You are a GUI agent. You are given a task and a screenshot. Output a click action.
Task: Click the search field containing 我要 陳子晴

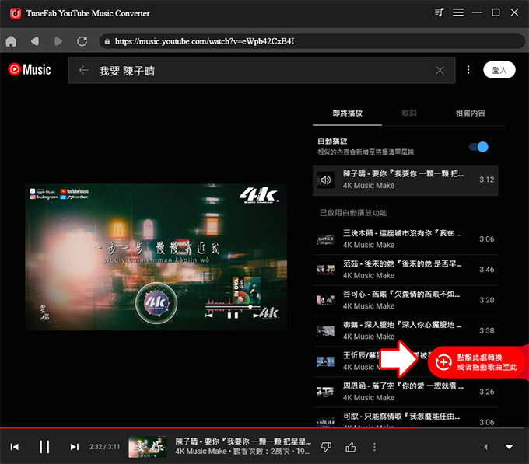click(262, 70)
